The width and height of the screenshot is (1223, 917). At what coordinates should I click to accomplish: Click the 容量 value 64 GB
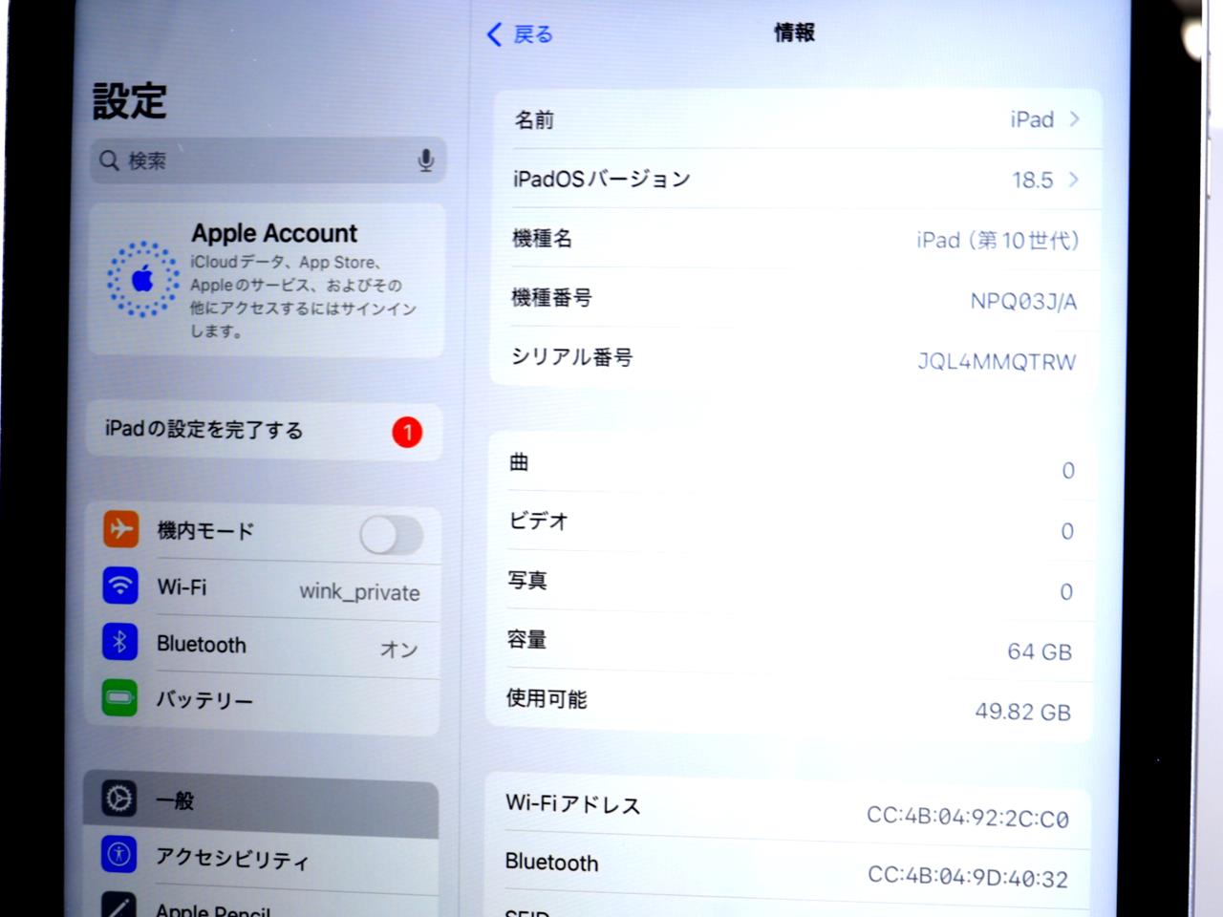pos(1040,652)
